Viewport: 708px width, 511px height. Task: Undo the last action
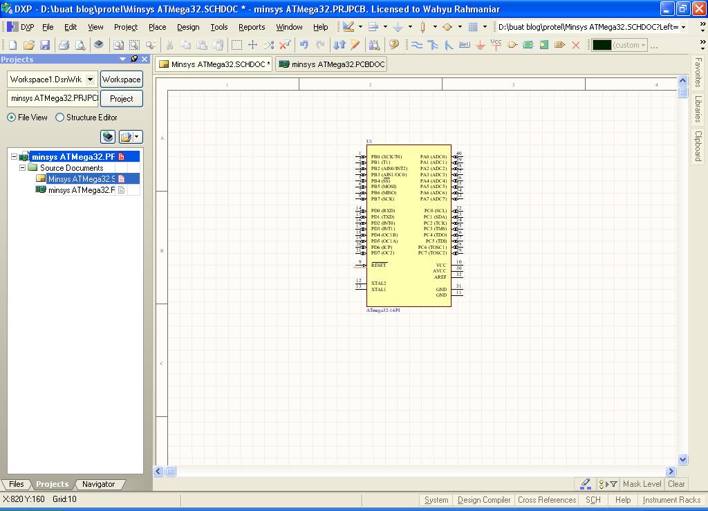click(304, 45)
